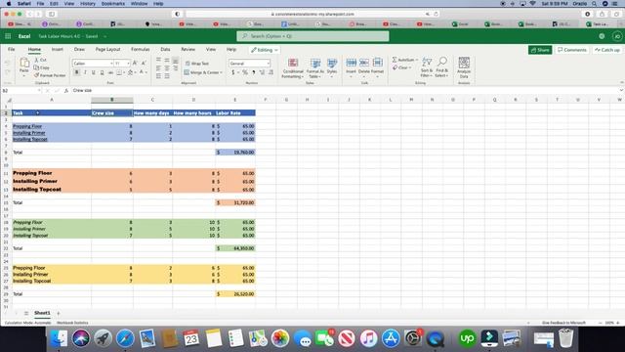
Task: Click zoom in plus on status bar
Action: [x=618, y=323]
